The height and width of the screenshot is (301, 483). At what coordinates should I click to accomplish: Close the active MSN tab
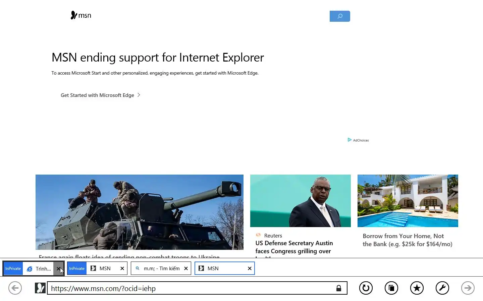tap(250, 269)
